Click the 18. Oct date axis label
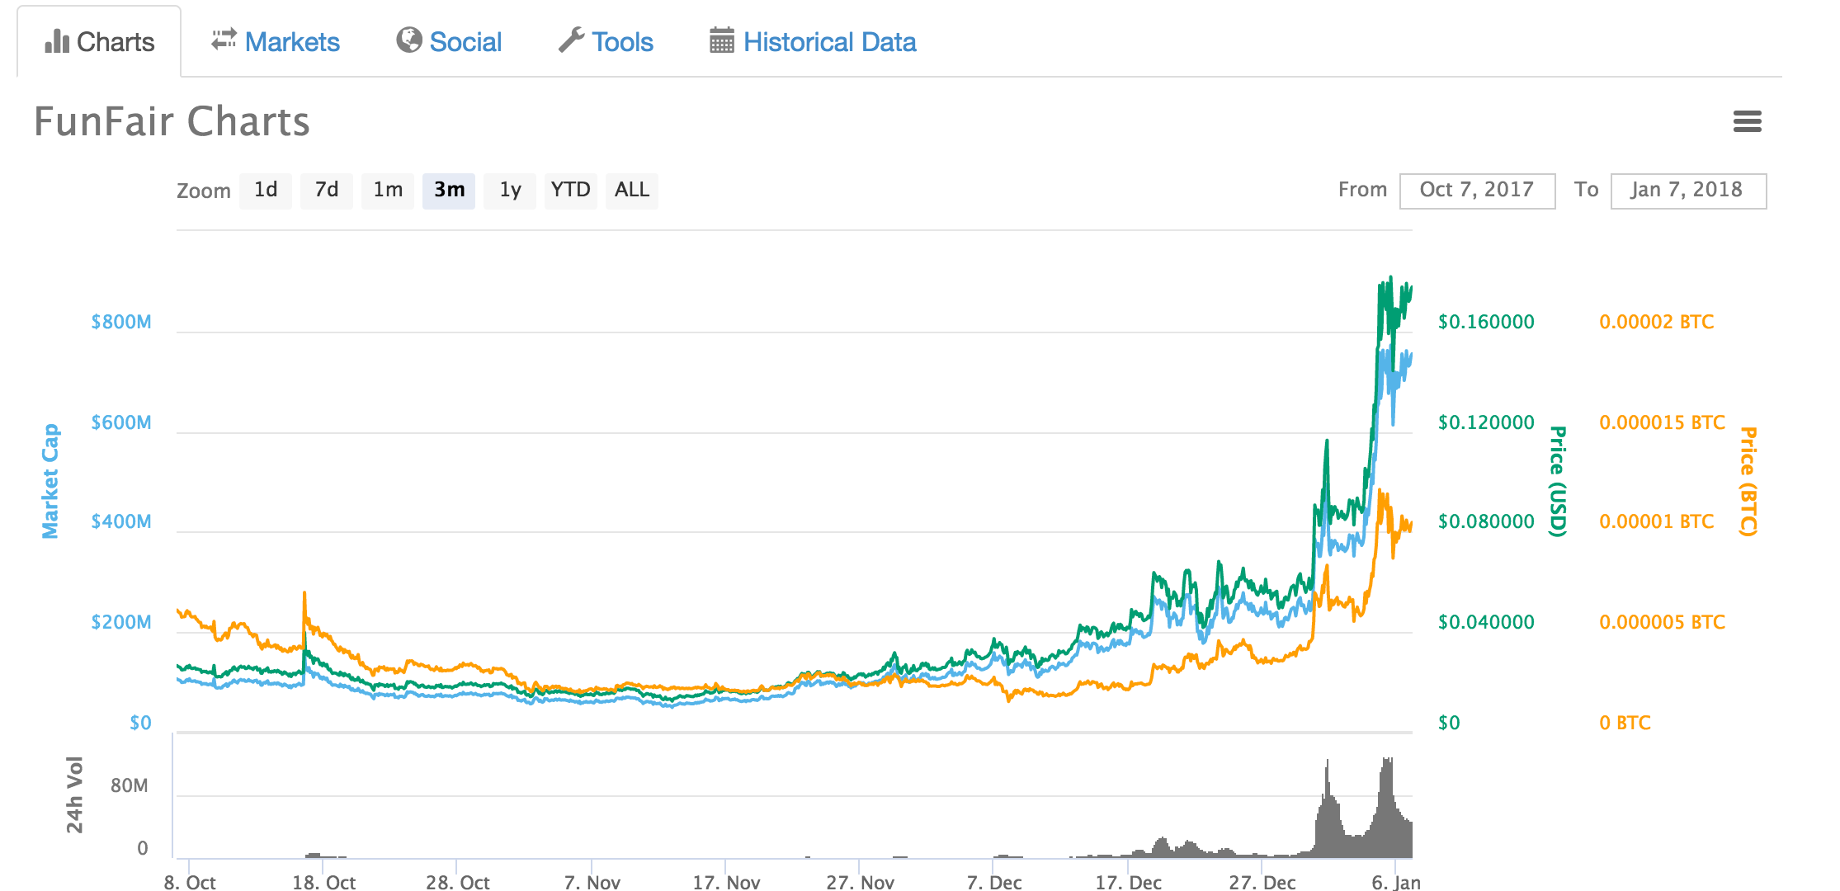Screen dimensions: 1840x891 click(323, 882)
